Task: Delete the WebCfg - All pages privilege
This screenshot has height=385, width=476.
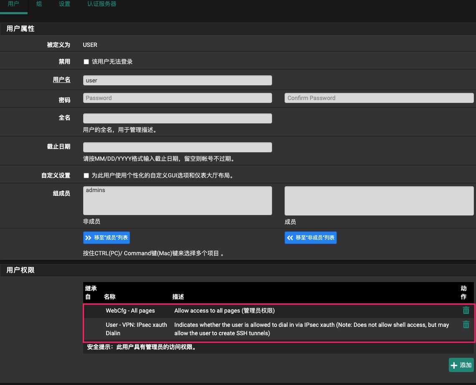Action: 466,311
